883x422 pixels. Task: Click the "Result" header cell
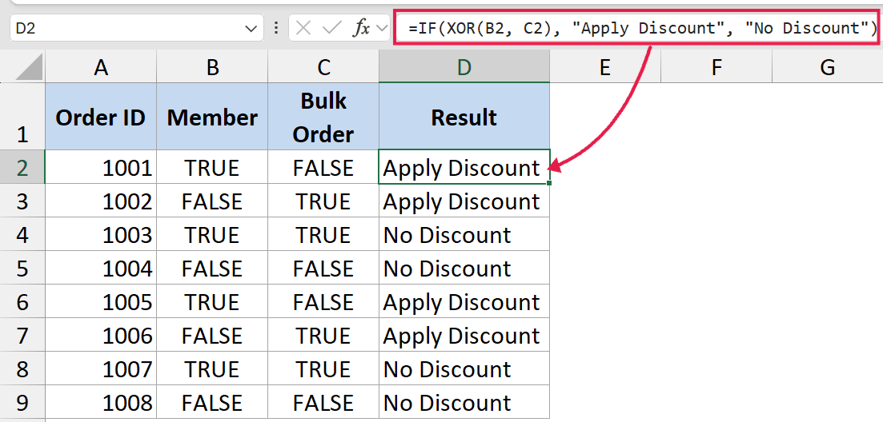tap(464, 117)
